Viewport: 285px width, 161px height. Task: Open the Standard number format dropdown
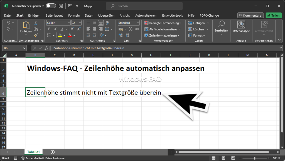(x=138, y=23)
